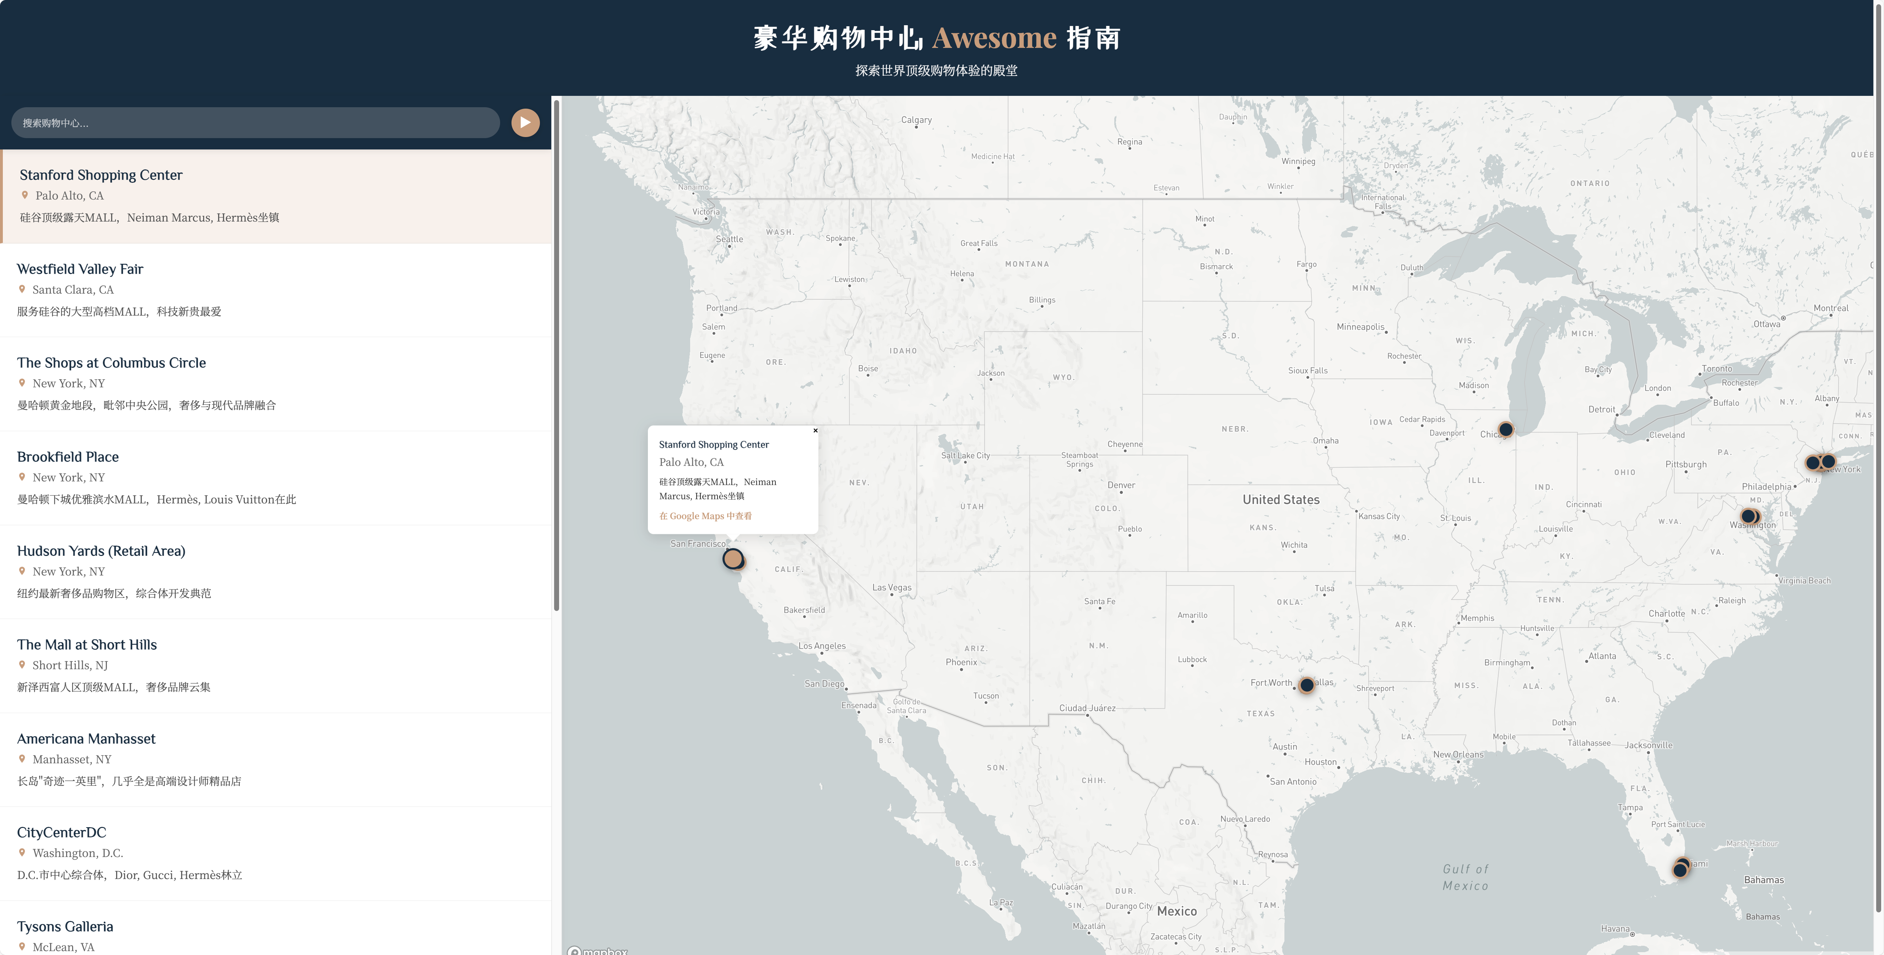Click the location pin beside Washington, D.C.
This screenshot has width=1884, height=955.
[x=22, y=853]
